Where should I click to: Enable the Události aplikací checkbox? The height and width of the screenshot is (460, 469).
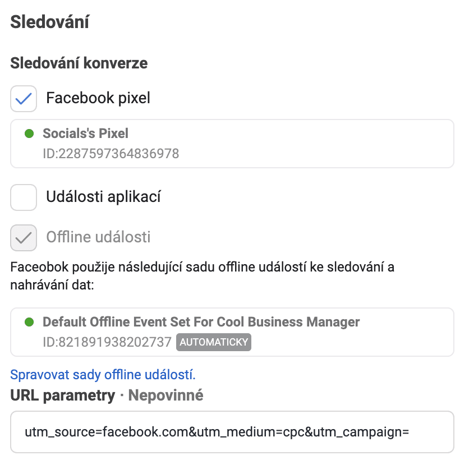(x=24, y=197)
